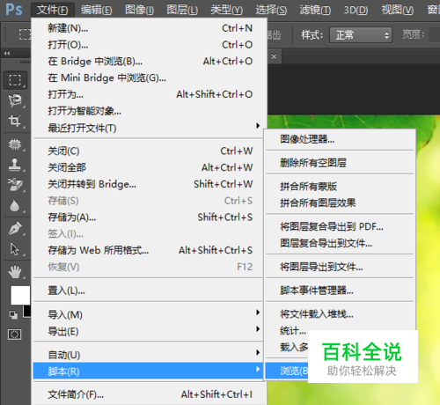
Task: Choose 置入(L)... entry
Action: (x=150, y=291)
